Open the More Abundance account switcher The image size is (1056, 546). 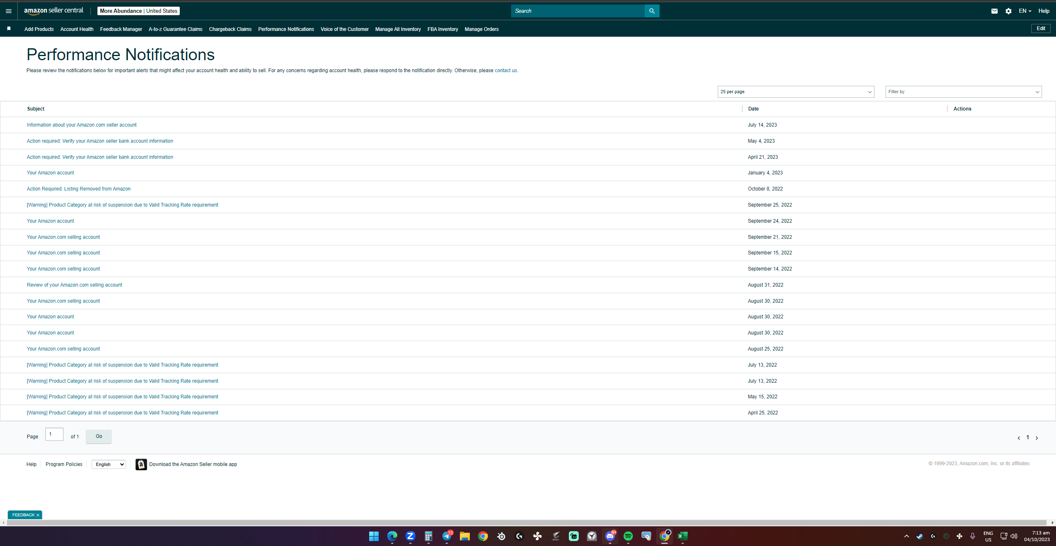(x=139, y=11)
